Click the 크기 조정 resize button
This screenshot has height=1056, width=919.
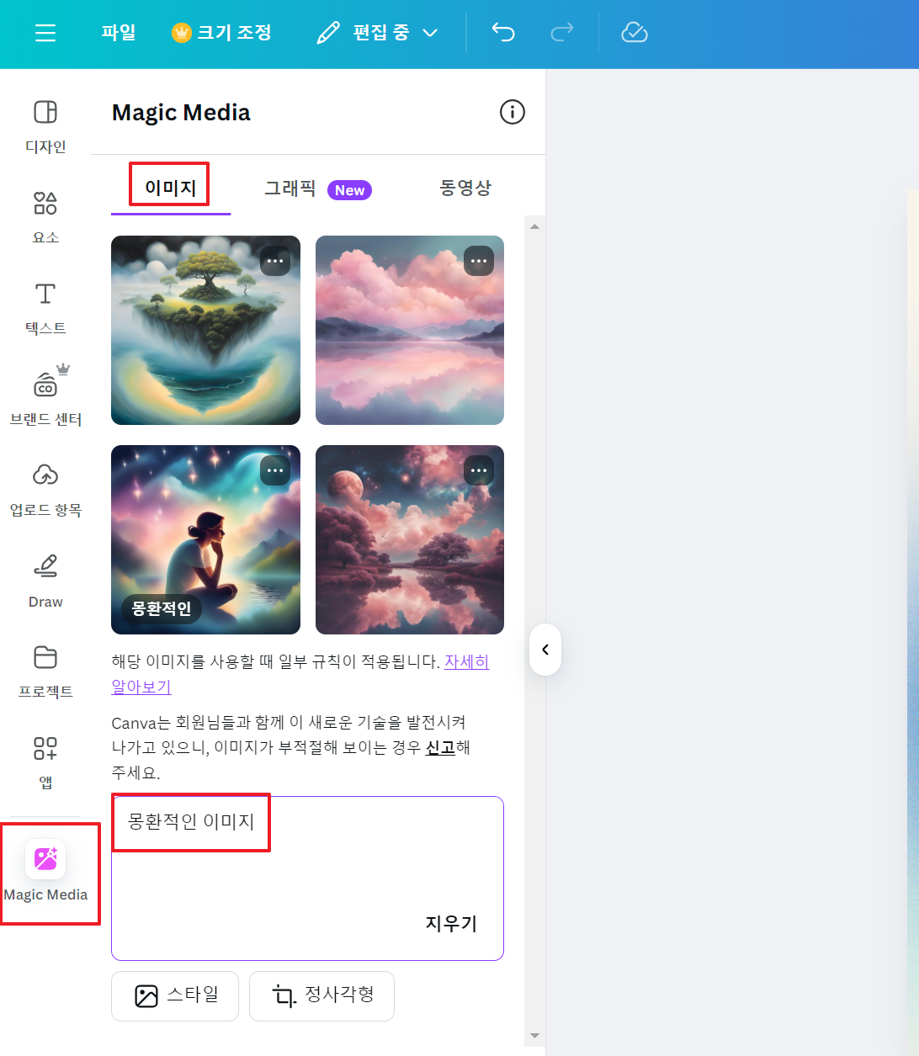coord(222,33)
